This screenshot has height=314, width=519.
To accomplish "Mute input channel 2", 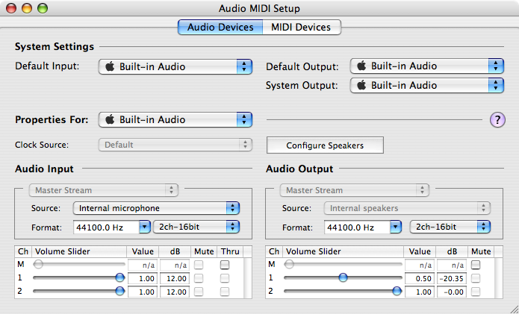I will [x=199, y=292].
